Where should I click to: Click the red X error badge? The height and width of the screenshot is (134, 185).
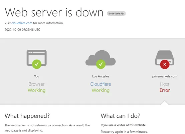(165, 64)
